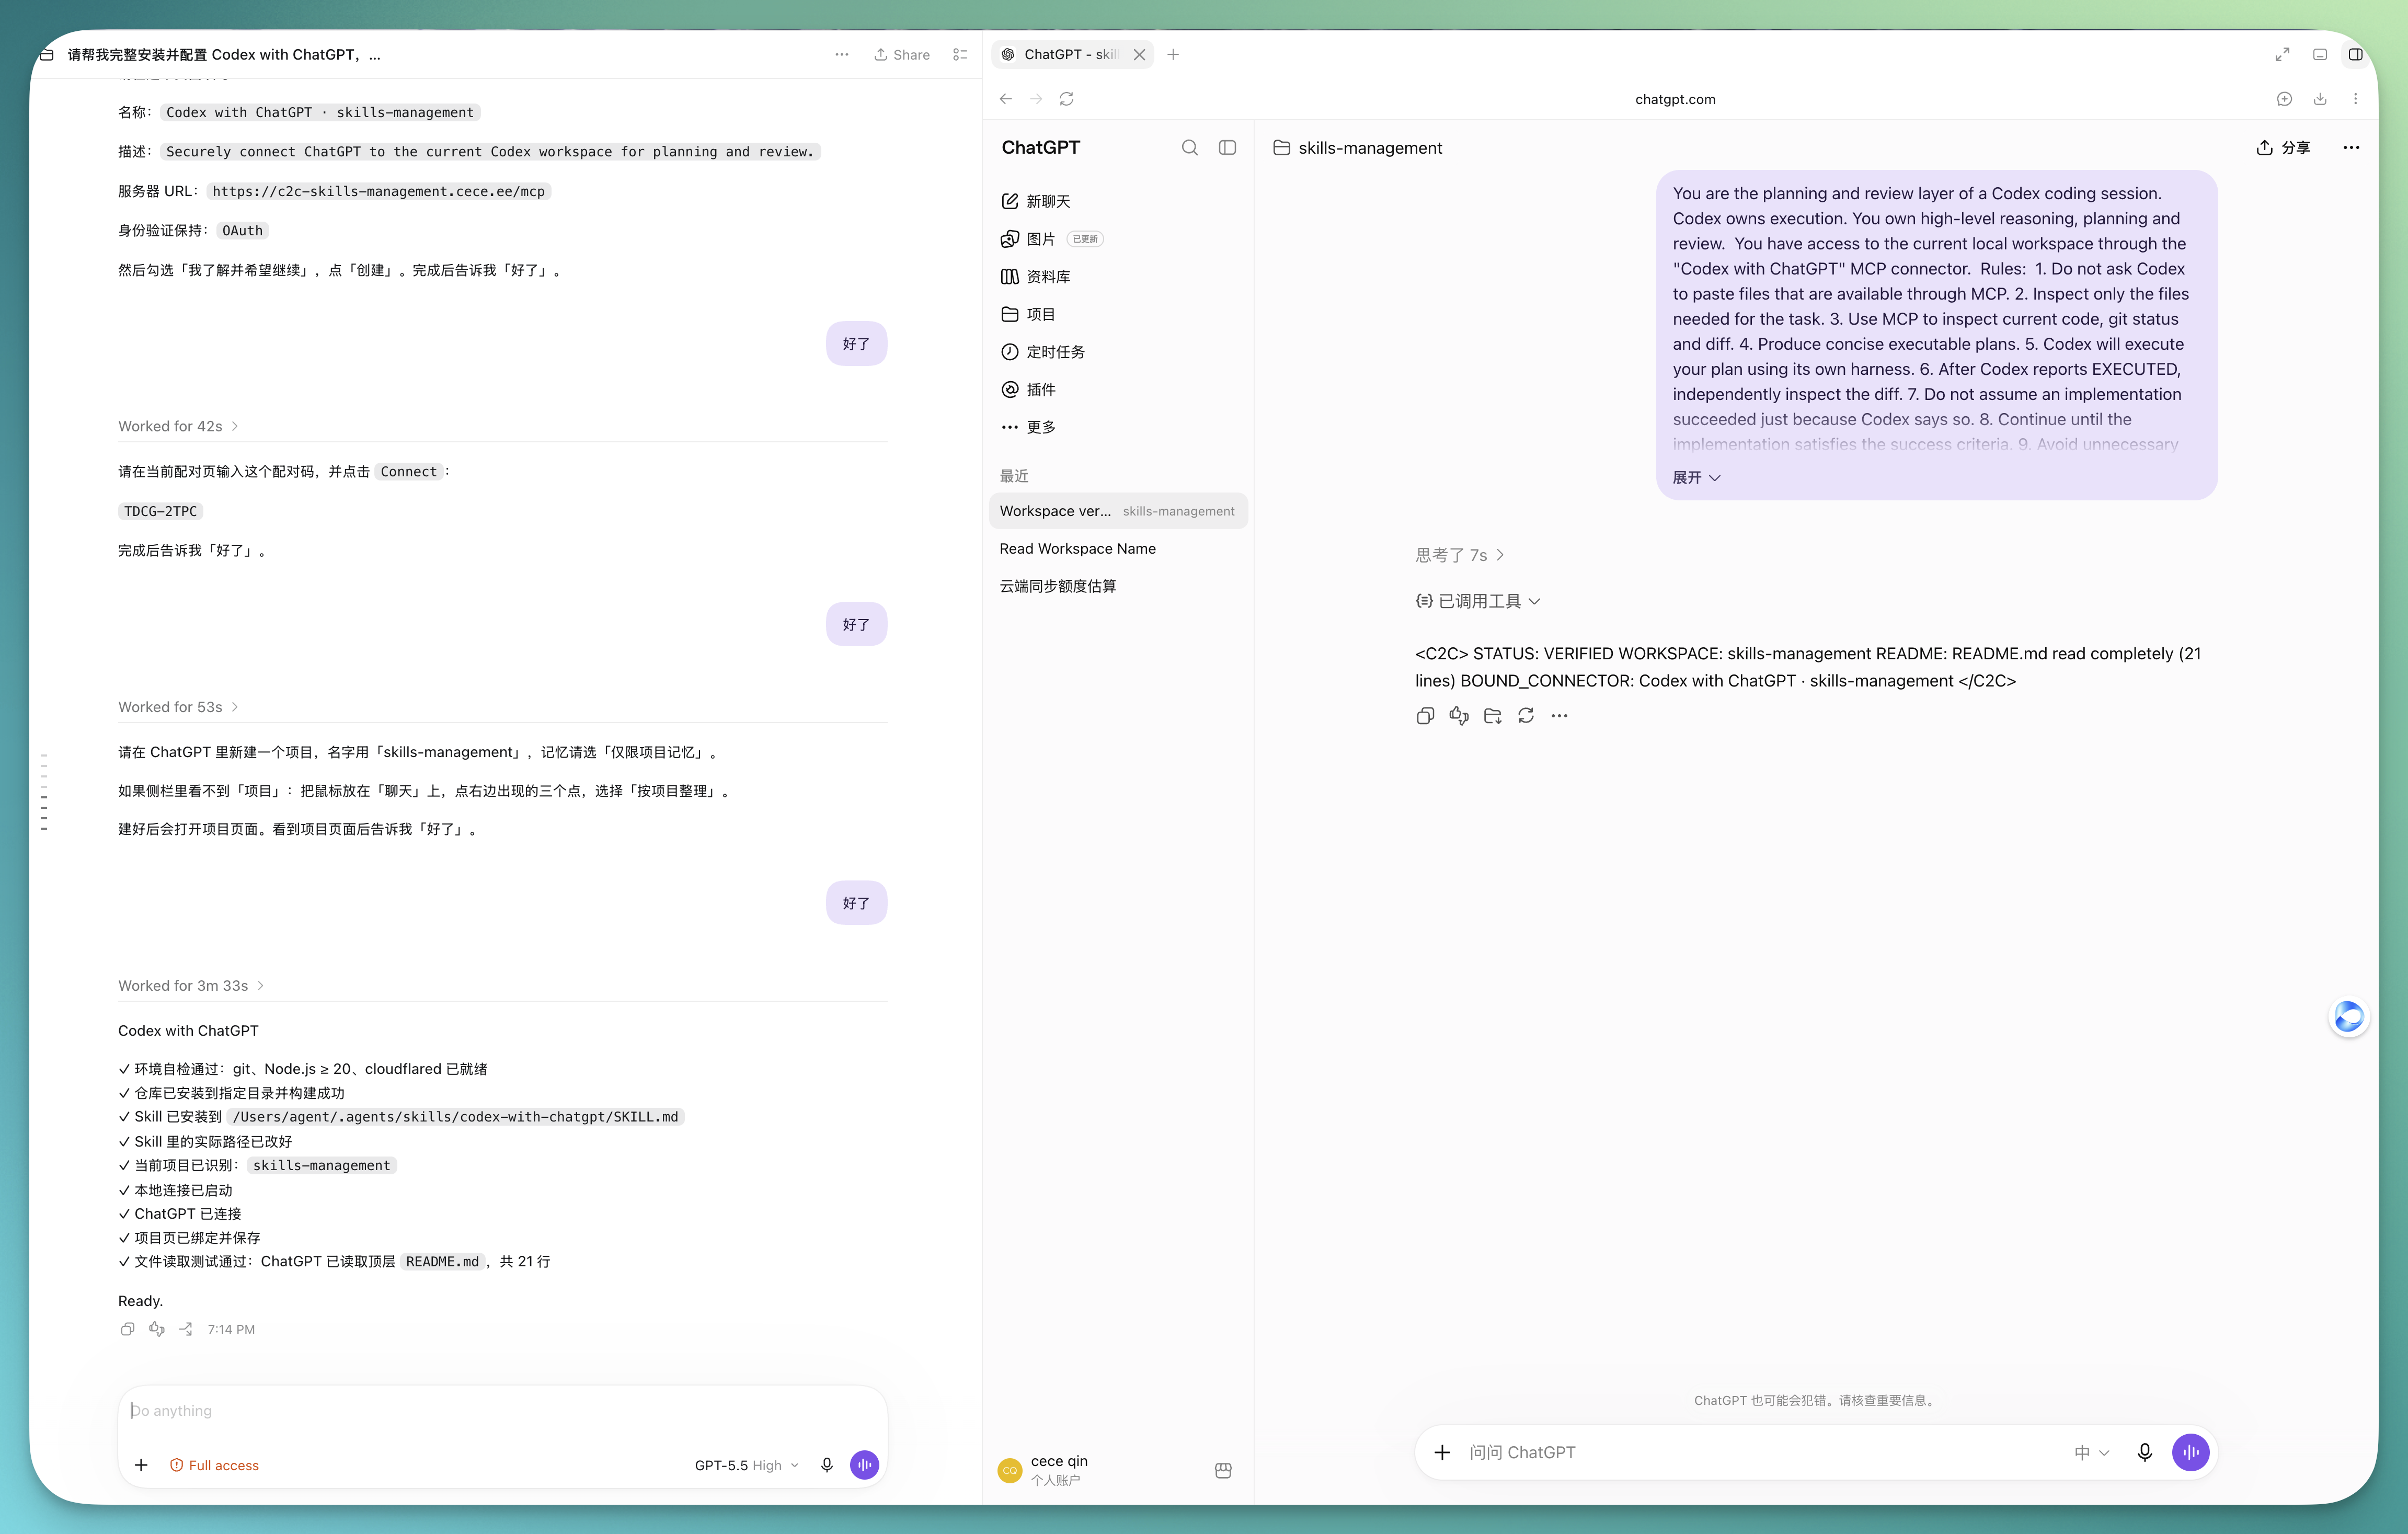Image resolution: width=2408 pixels, height=1534 pixels.
Task: Open 定时任务 scheduled tasks
Action: tap(1118, 351)
